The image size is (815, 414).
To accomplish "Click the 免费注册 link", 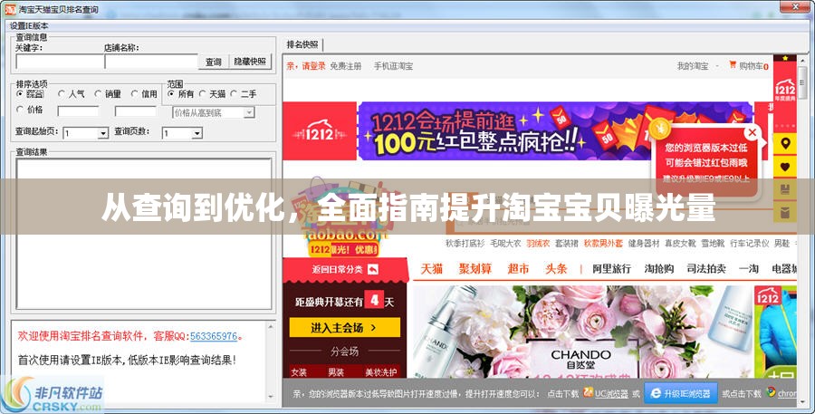I will click(x=346, y=66).
